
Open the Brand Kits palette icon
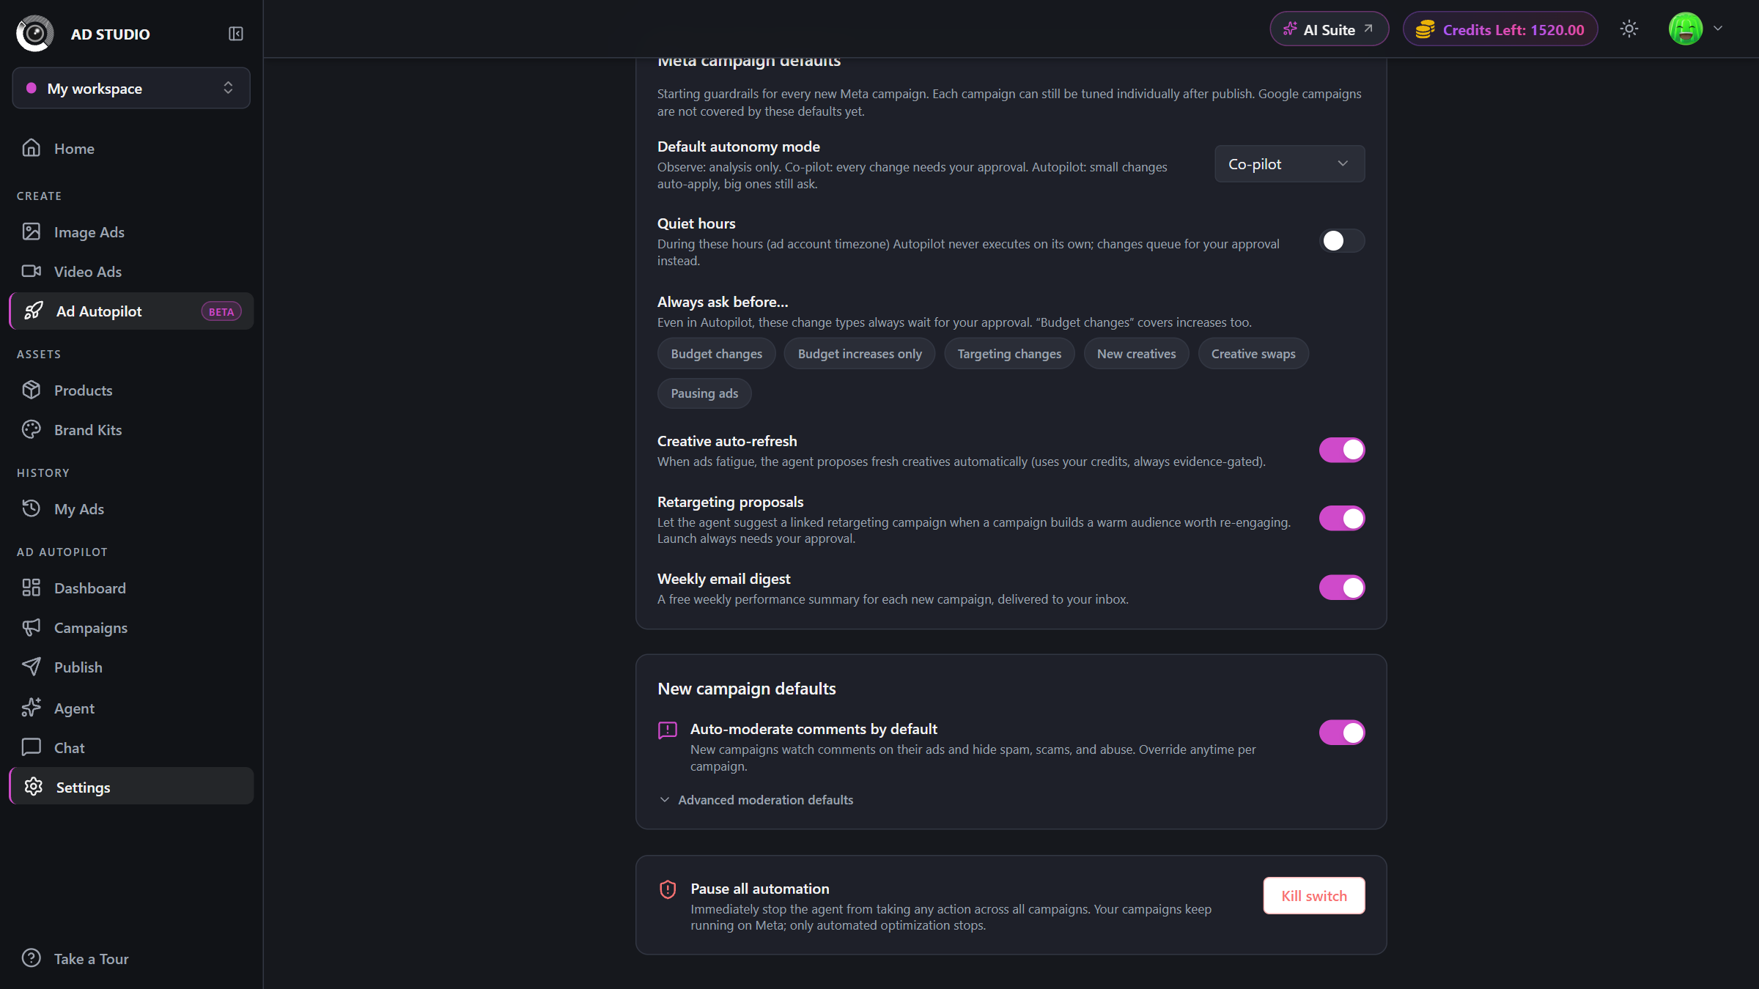pyautogui.click(x=32, y=430)
